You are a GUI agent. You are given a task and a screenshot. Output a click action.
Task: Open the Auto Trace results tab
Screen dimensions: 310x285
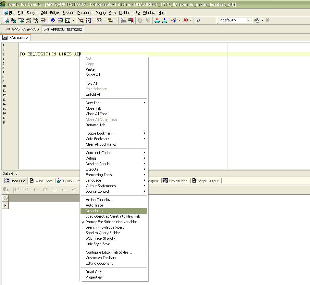42,181
